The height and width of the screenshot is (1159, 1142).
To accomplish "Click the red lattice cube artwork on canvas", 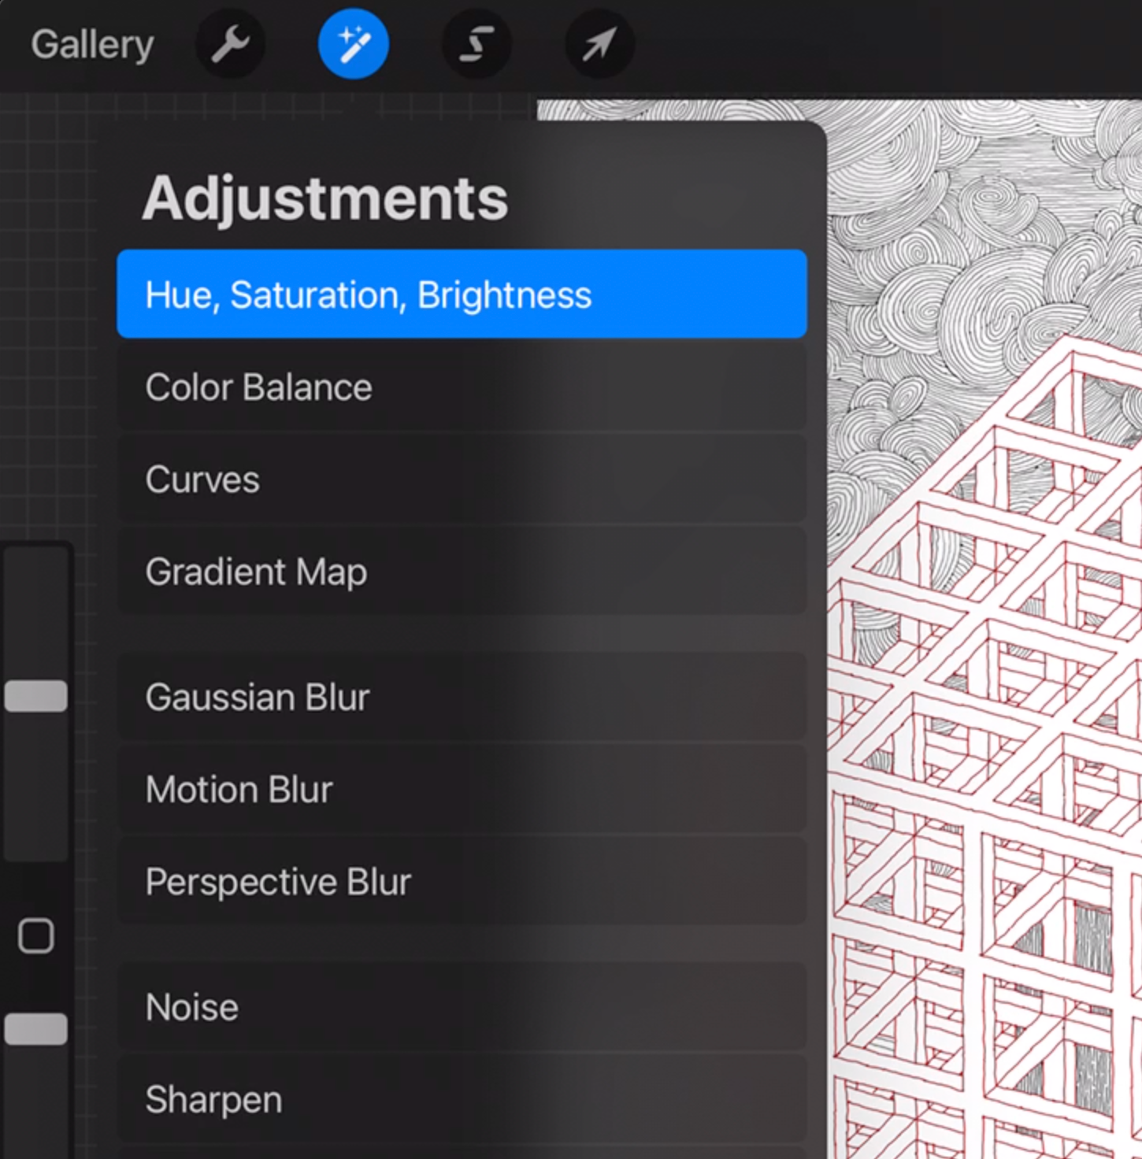I will 984,748.
